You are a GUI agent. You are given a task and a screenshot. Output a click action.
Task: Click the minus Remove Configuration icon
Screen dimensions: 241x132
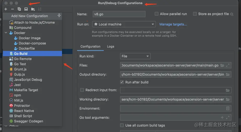point(13,9)
